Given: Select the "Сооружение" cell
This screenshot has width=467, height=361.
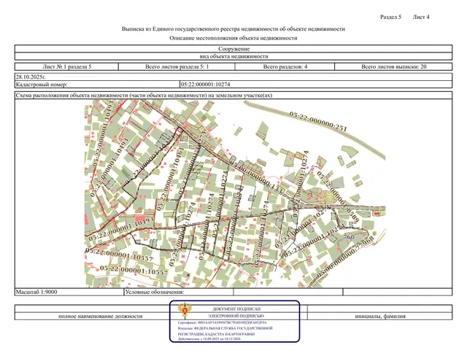Looking at the screenshot, I should pos(233,49).
